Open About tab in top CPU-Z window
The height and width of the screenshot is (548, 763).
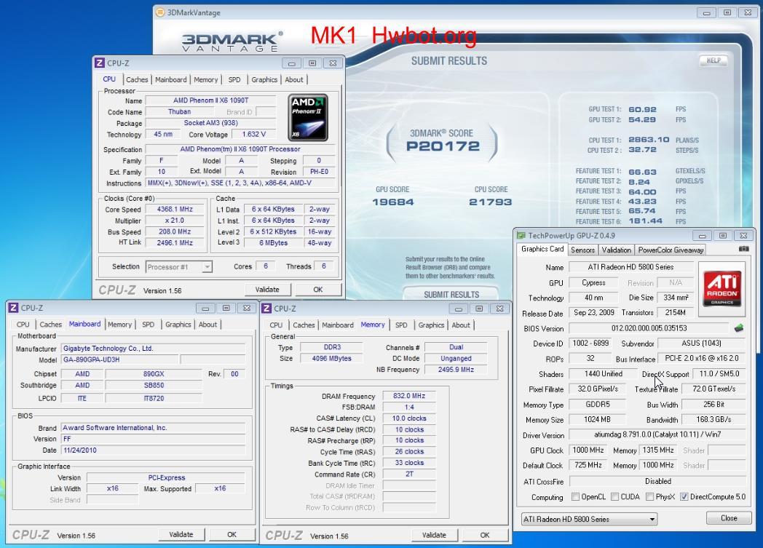(x=294, y=80)
